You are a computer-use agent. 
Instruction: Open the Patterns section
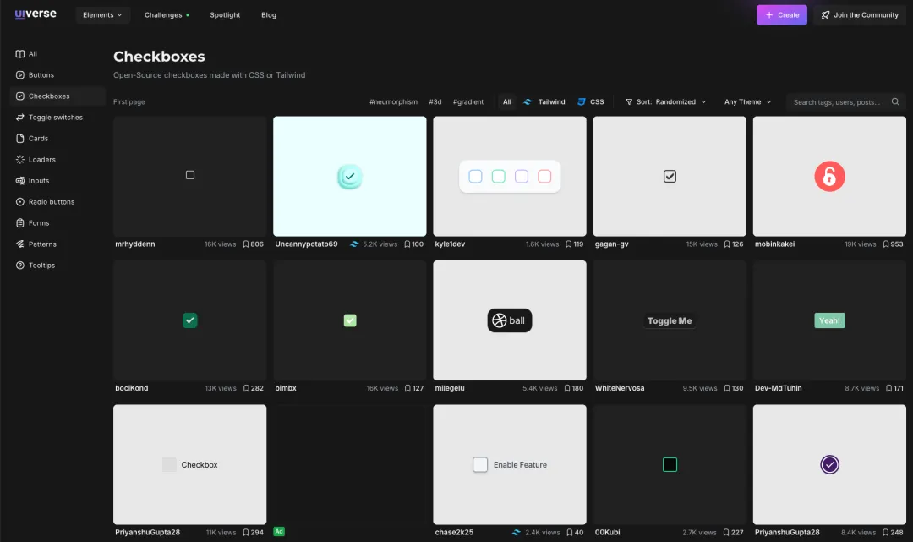[38, 244]
